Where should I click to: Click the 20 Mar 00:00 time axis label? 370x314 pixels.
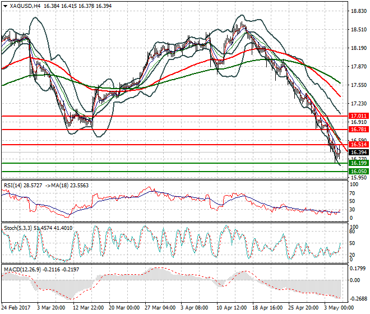[x=124, y=308]
